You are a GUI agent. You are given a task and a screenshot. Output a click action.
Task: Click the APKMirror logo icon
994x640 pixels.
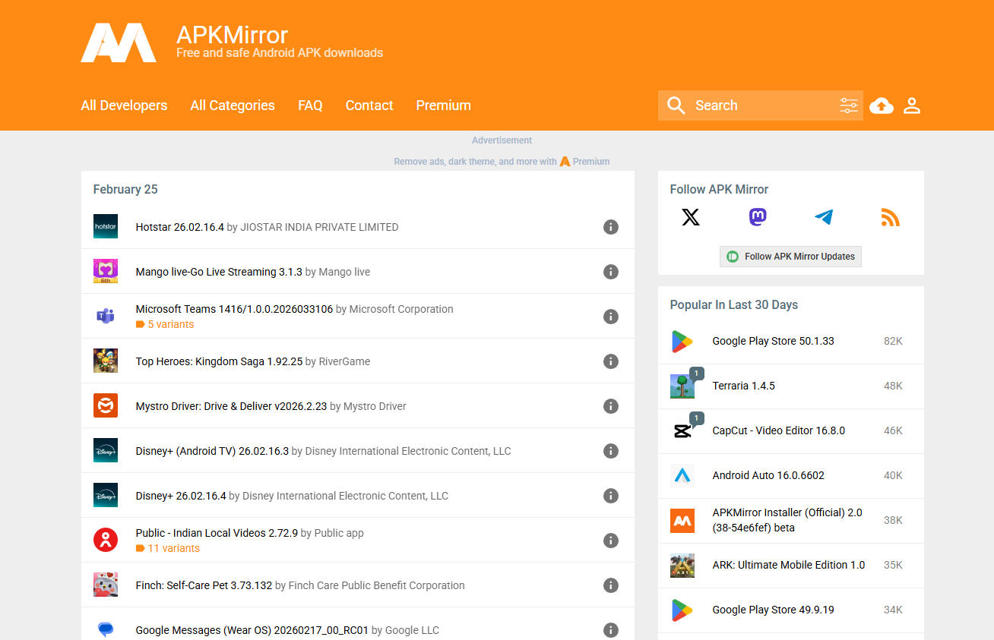(119, 43)
